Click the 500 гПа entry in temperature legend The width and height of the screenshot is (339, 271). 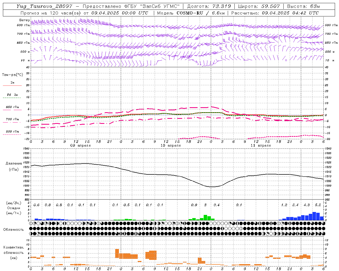(x=12, y=132)
